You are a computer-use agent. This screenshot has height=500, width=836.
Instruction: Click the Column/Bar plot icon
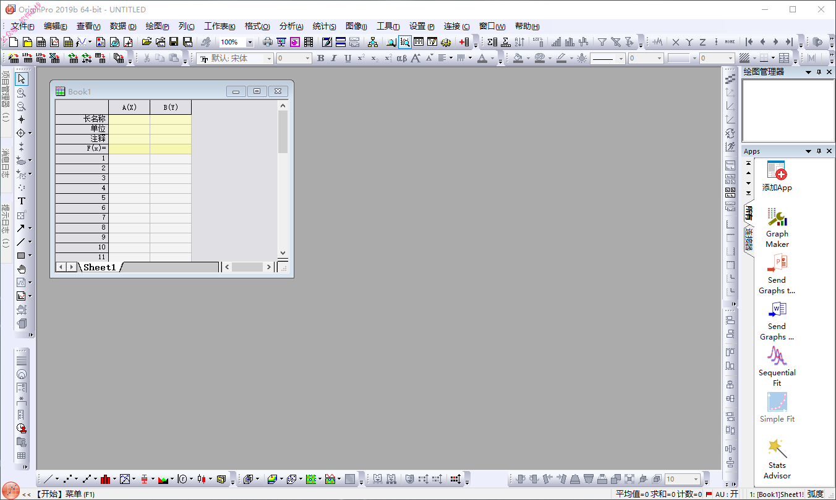[106, 479]
